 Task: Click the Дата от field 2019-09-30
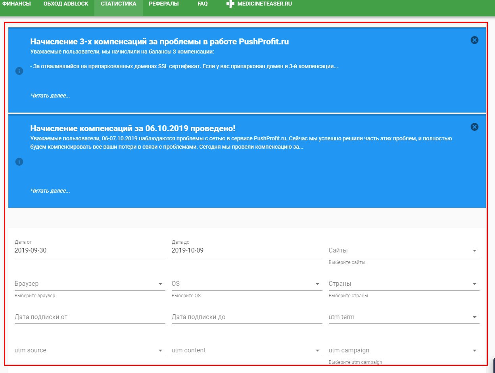[90, 251]
